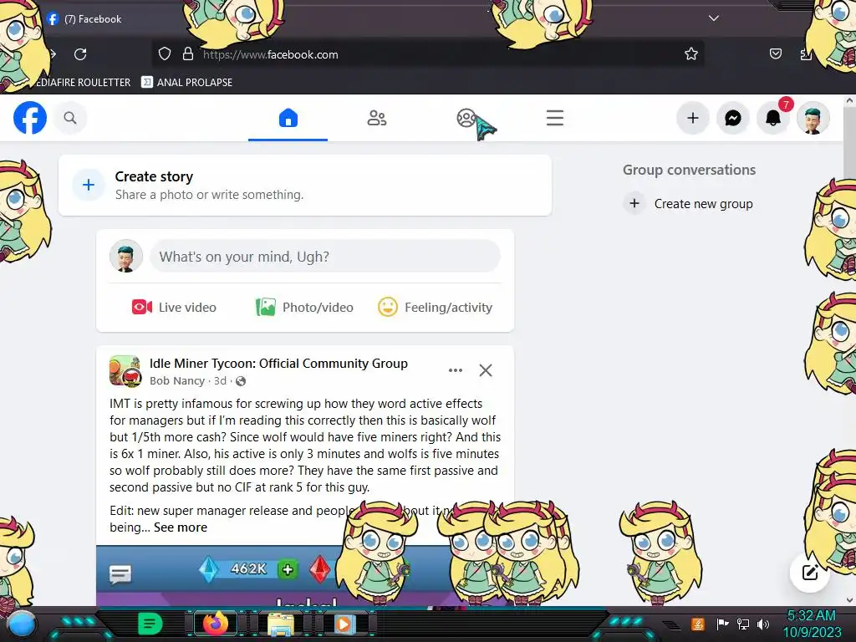Start a Live video
Screen dimensions: 856x642
[174, 308]
